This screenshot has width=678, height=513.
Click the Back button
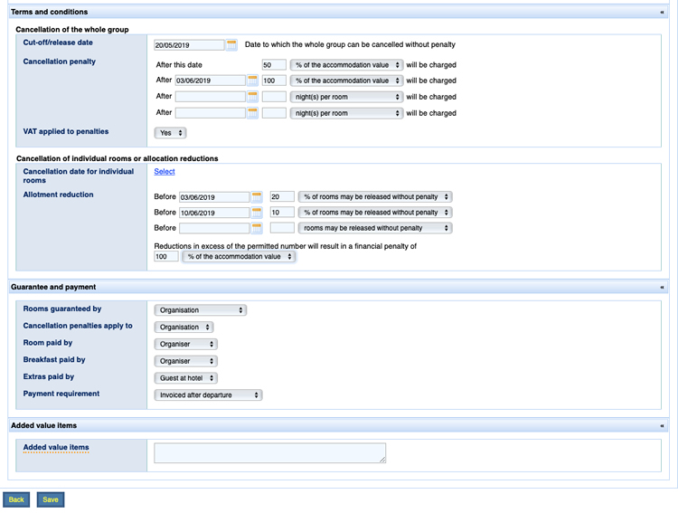(x=16, y=499)
